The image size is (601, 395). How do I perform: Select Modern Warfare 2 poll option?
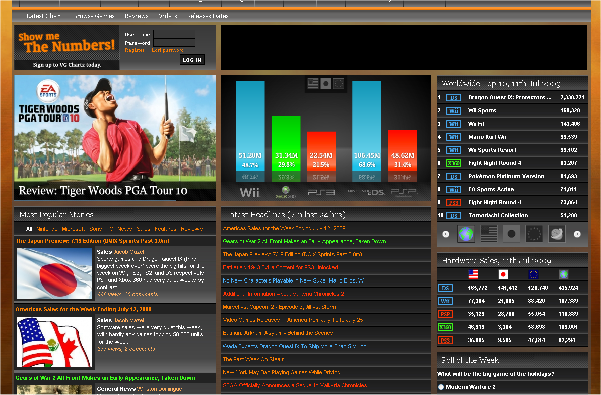pyautogui.click(x=441, y=387)
